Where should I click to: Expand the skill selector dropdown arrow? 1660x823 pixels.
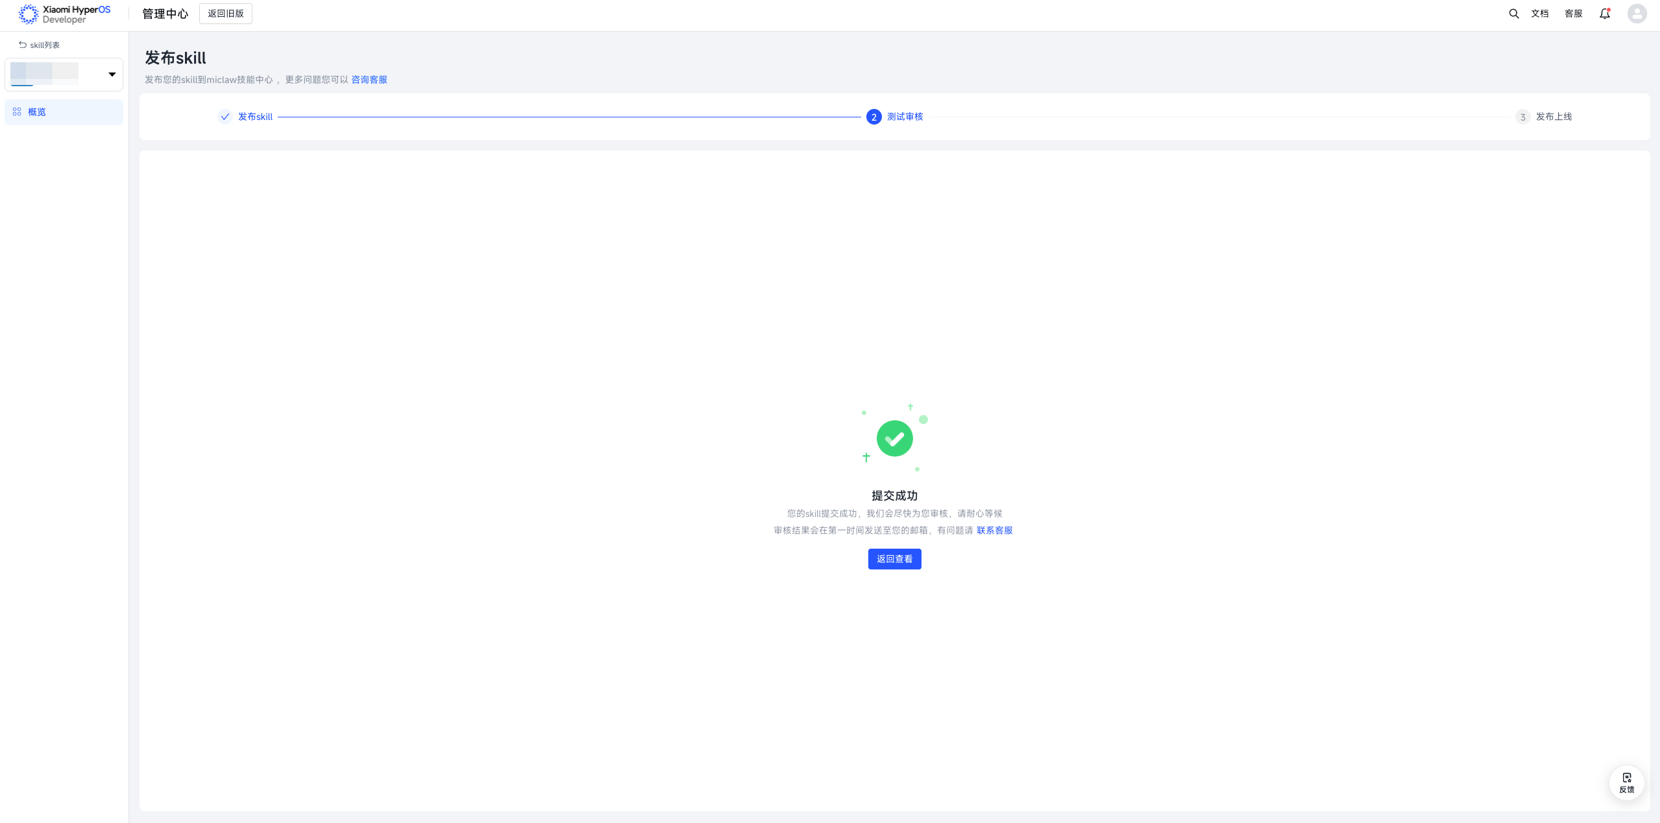[112, 75]
